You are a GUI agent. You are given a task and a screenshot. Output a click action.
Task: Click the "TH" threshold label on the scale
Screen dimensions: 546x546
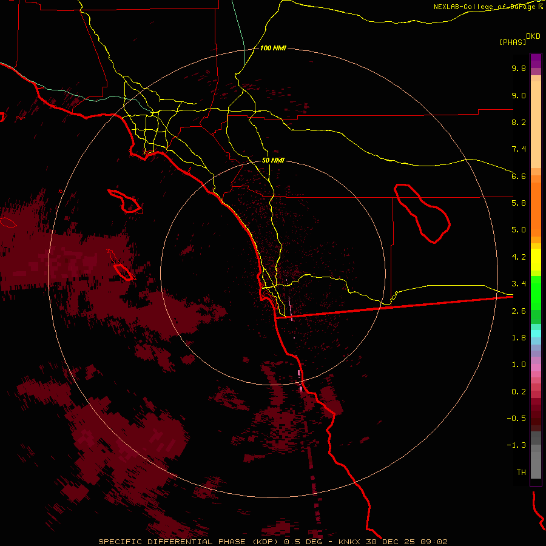tap(521, 473)
